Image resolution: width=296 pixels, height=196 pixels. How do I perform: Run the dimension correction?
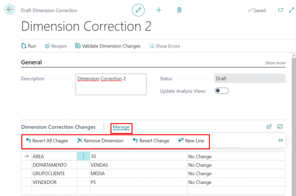point(29,46)
